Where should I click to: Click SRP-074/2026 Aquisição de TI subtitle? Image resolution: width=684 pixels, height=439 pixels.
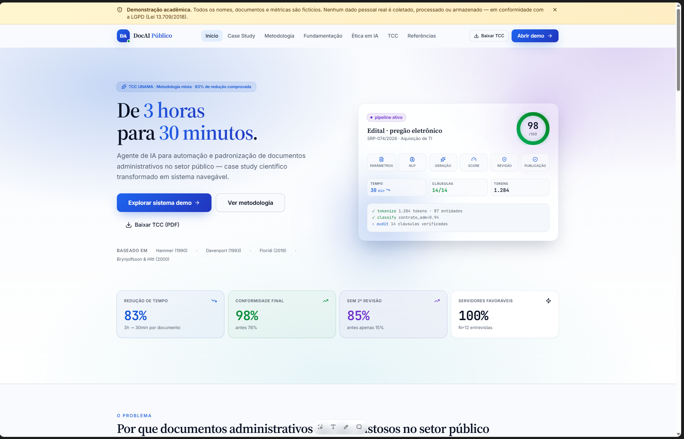(x=400, y=139)
